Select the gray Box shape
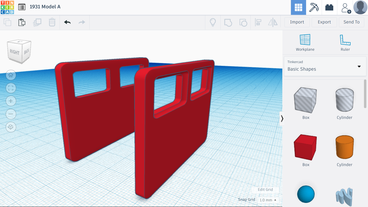Viewport: 368px width, 207px height. click(x=305, y=100)
